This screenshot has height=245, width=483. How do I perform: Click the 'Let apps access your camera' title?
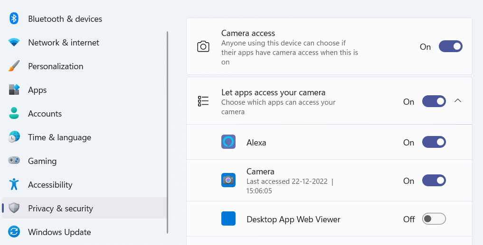pyautogui.click(x=273, y=92)
